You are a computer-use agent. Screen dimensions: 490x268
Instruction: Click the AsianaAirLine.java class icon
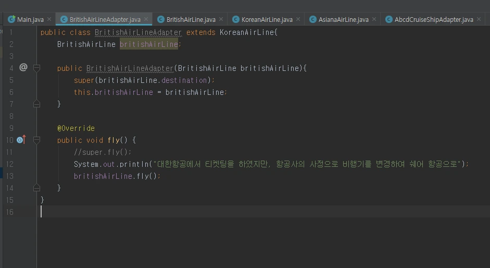312,19
